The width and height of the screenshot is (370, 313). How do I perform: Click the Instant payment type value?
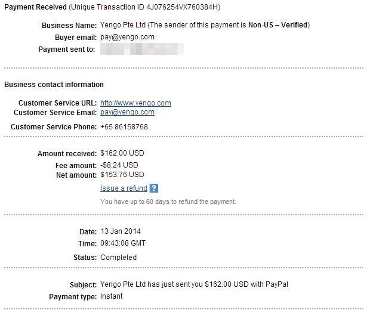[112, 296]
